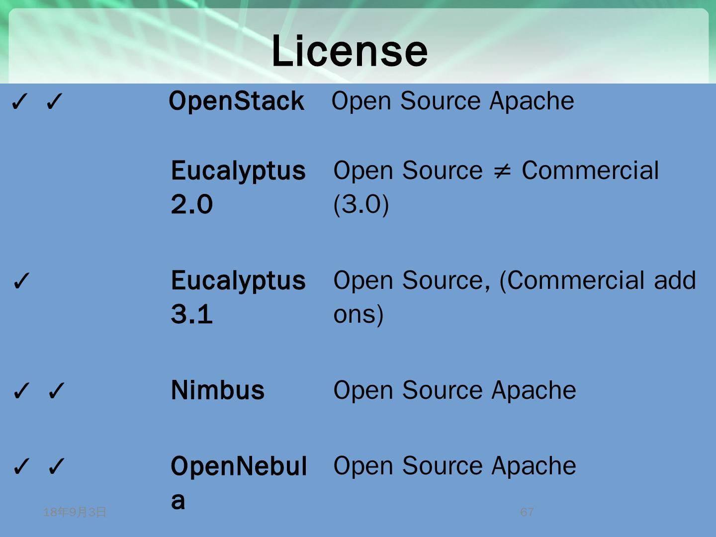Click the slide number "67"
The width and height of the screenshot is (716, 537).
pos(527,512)
